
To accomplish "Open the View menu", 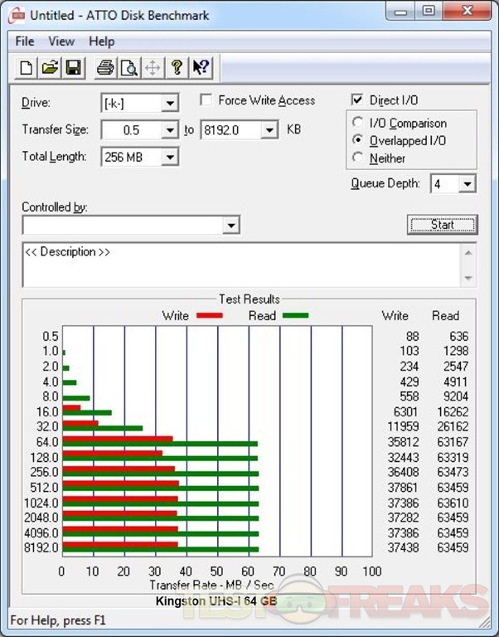I will 61,41.
